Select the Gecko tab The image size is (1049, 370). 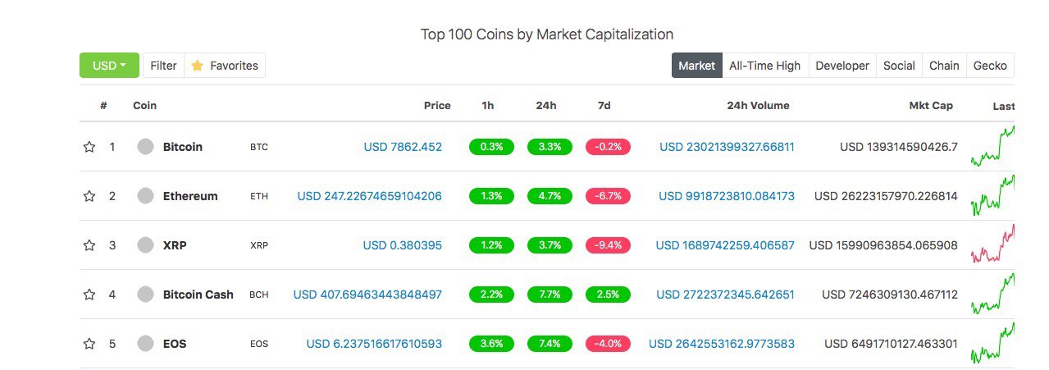[990, 66]
